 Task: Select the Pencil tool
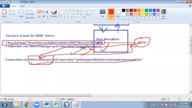pyautogui.click(x=39, y=12)
